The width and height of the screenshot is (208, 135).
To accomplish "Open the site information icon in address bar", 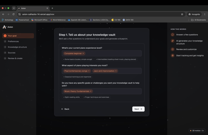I will click(x=20, y=14).
